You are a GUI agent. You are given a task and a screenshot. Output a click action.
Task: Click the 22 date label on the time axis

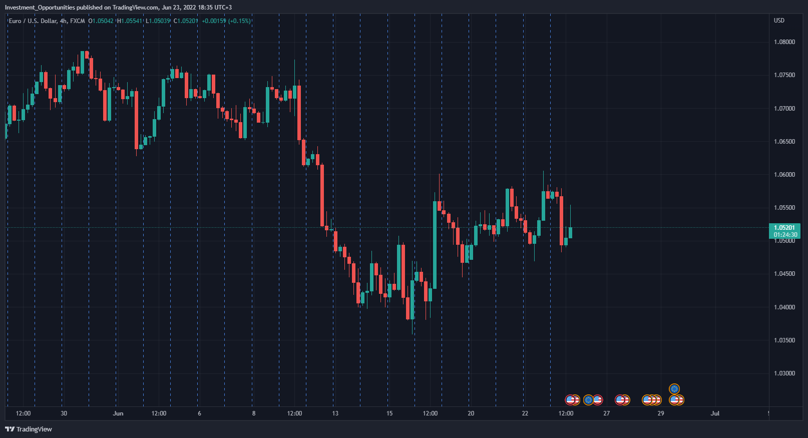(x=525, y=413)
